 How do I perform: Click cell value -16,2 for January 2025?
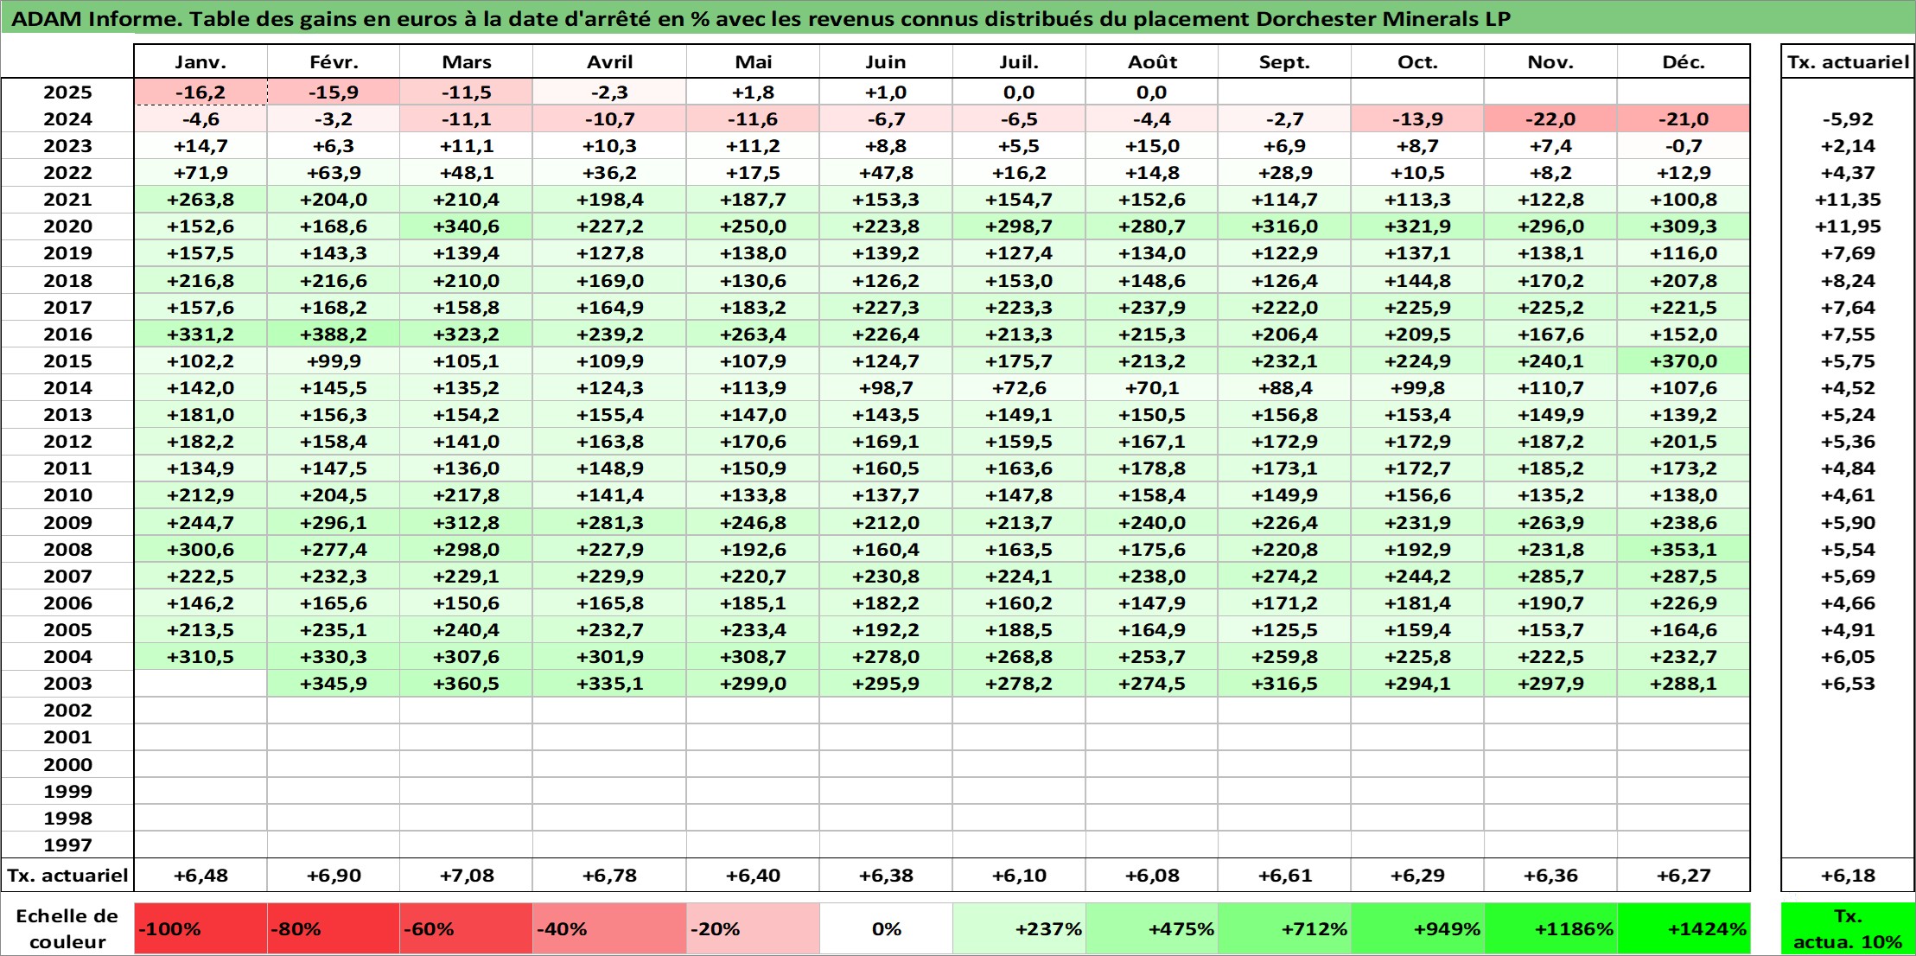pyautogui.click(x=201, y=92)
